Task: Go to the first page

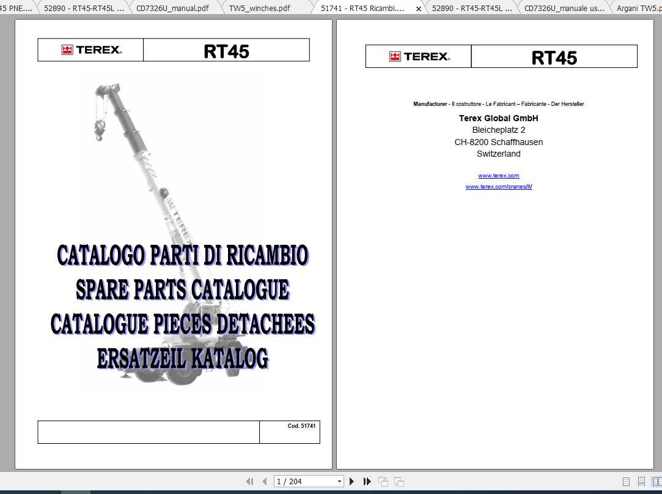Action: 249,482
